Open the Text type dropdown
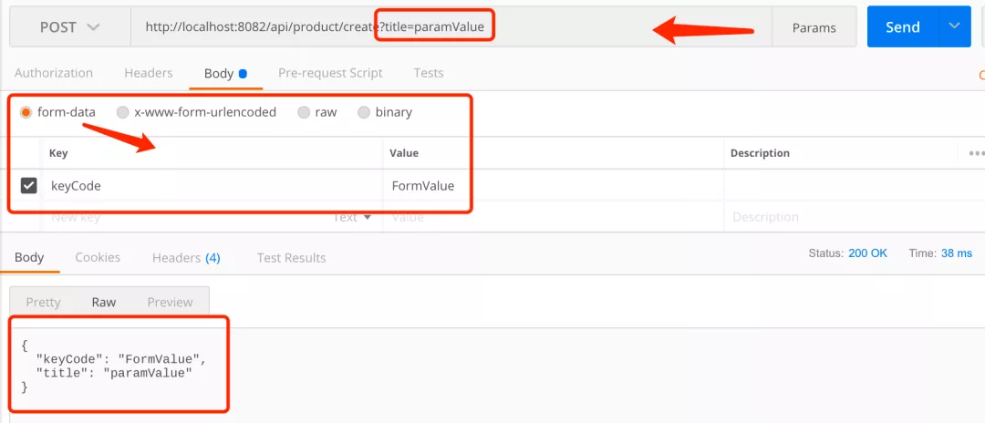Image resolution: width=985 pixels, height=423 pixels. [x=352, y=217]
